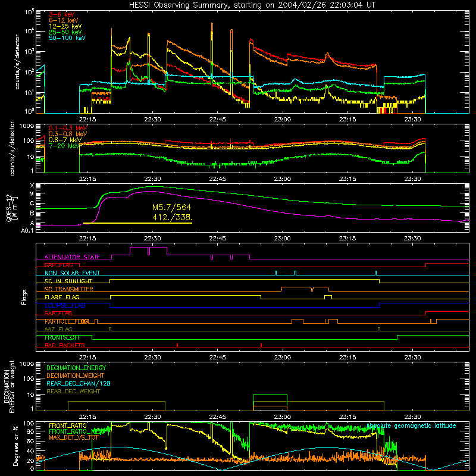Click the green FRONTS_OFF label
This screenshot has width=476, height=476.
(x=62, y=337)
